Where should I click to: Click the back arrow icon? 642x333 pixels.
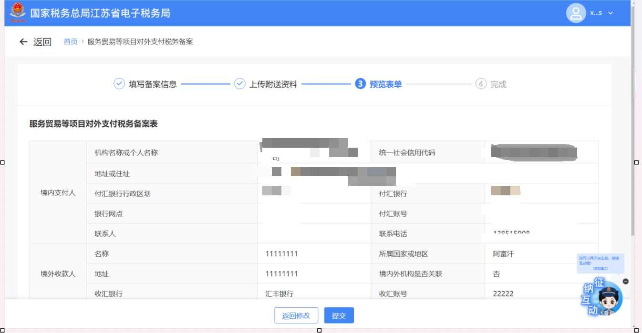[23, 42]
